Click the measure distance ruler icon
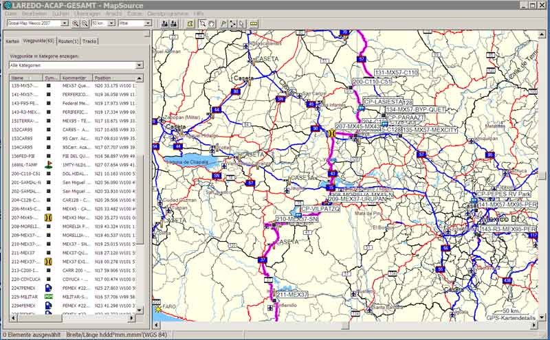Viewport: 550px width, 340px height. pos(253,23)
